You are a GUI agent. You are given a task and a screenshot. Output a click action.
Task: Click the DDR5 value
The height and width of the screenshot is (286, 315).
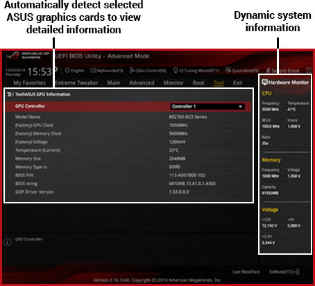point(175,167)
